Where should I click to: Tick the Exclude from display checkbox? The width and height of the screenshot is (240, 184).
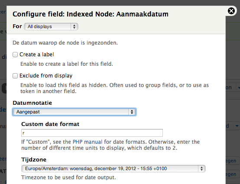pos(15,76)
